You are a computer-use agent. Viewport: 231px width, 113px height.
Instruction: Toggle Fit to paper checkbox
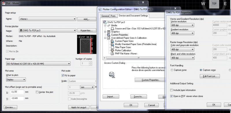point(63,76)
